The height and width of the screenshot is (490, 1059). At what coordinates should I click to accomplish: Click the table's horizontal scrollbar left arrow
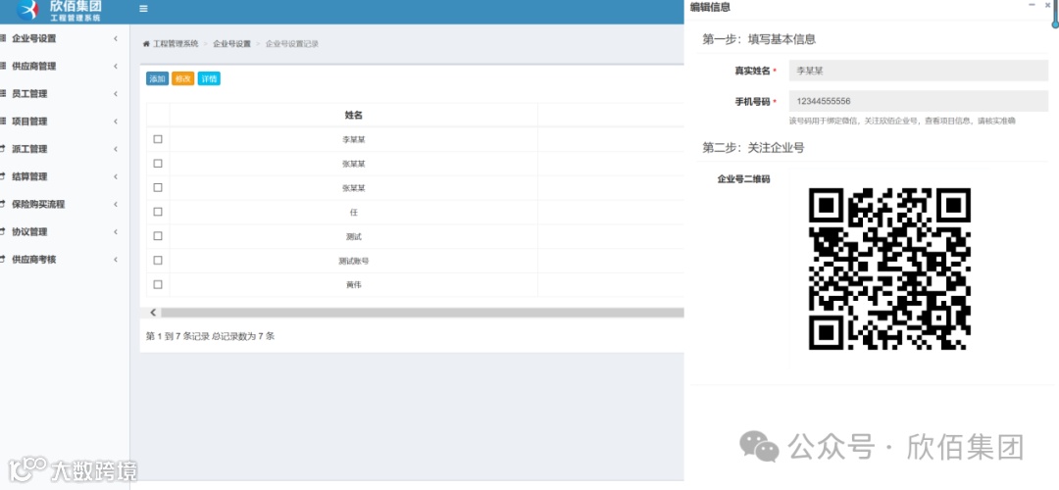153,313
